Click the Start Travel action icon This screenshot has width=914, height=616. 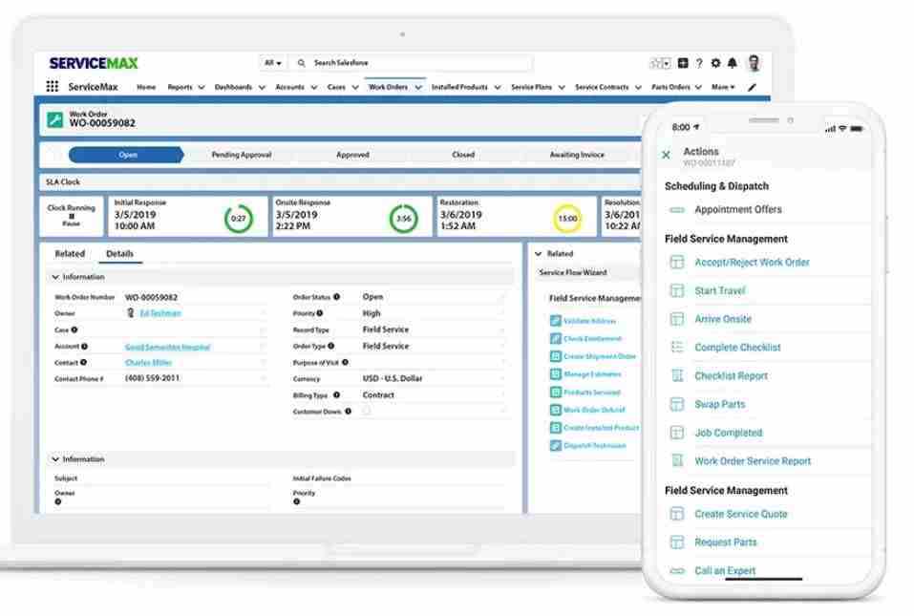pyautogui.click(x=677, y=291)
